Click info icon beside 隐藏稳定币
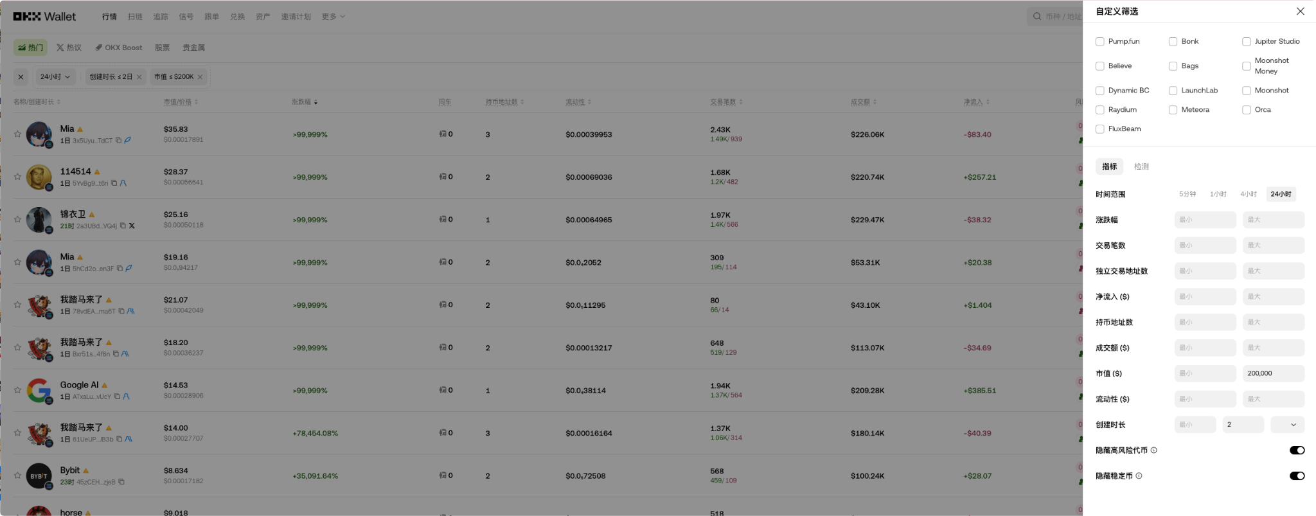Screen dimensions: 1316x516 pyautogui.click(x=1139, y=476)
